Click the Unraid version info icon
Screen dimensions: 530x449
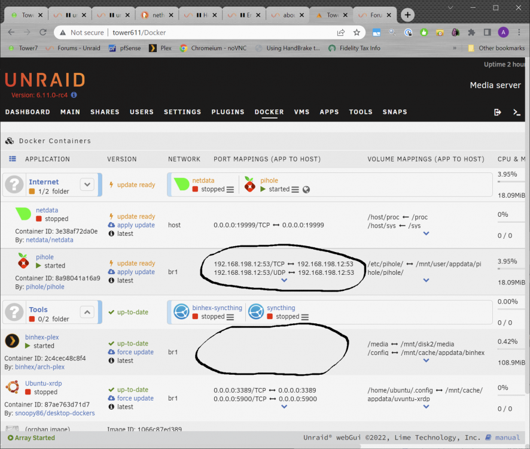[74, 95]
